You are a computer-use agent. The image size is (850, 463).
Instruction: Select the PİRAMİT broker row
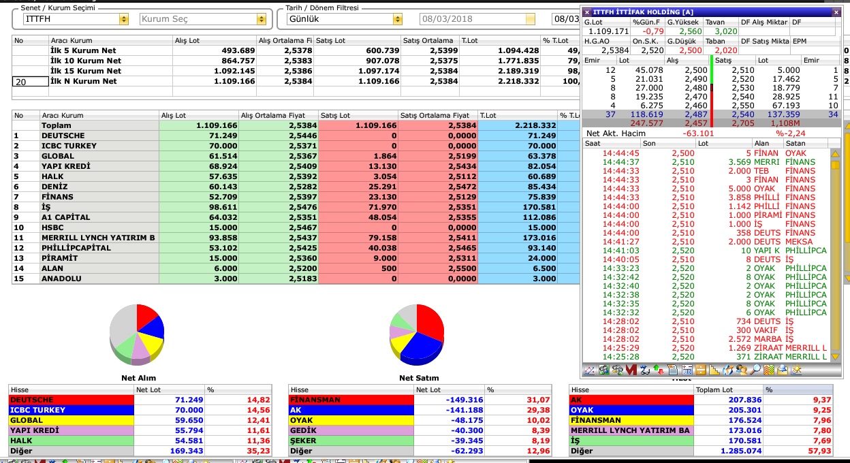coord(296,258)
